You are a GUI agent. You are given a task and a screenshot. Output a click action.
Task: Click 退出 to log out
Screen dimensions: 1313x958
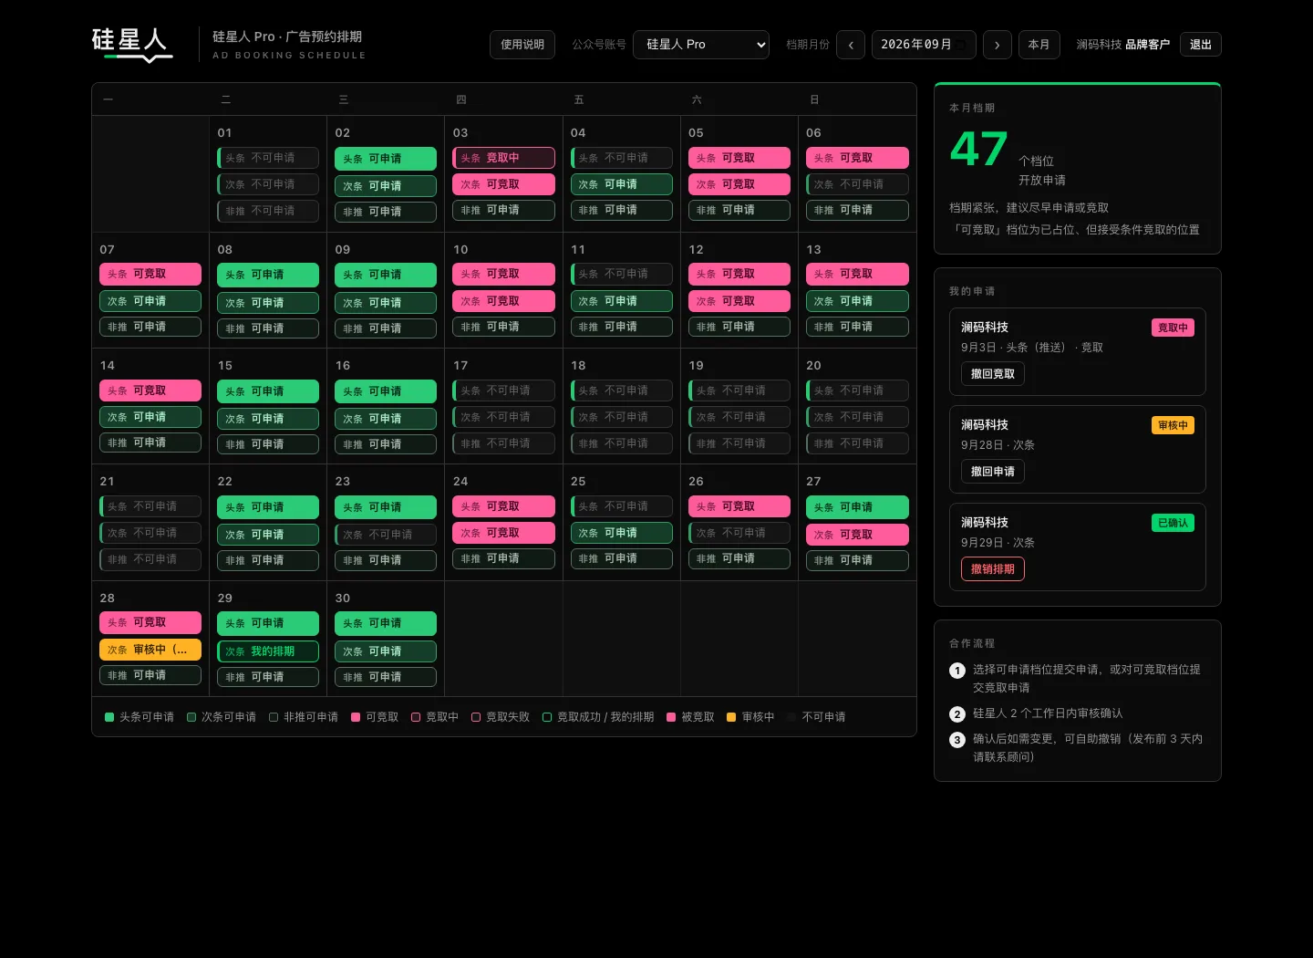coord(1201,45)
